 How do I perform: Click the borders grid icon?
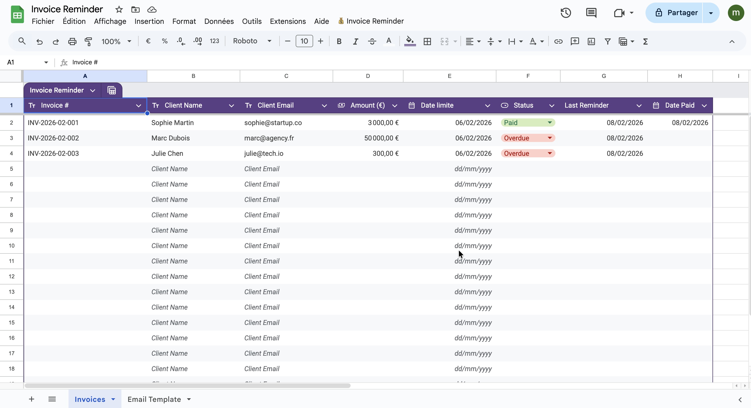427,41
